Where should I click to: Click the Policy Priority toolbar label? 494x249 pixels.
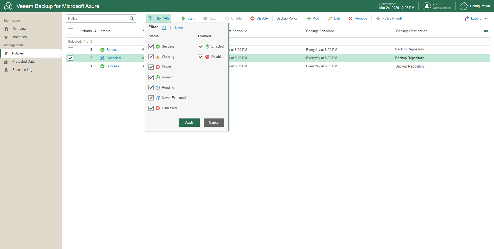tap(392, 19)
